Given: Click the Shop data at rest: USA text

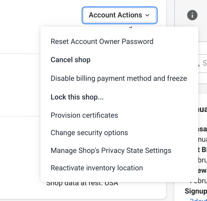Looking at the screenshot, I should (82, 184).
